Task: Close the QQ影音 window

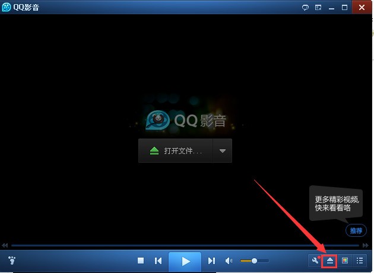Action: [x=362, y=7]
